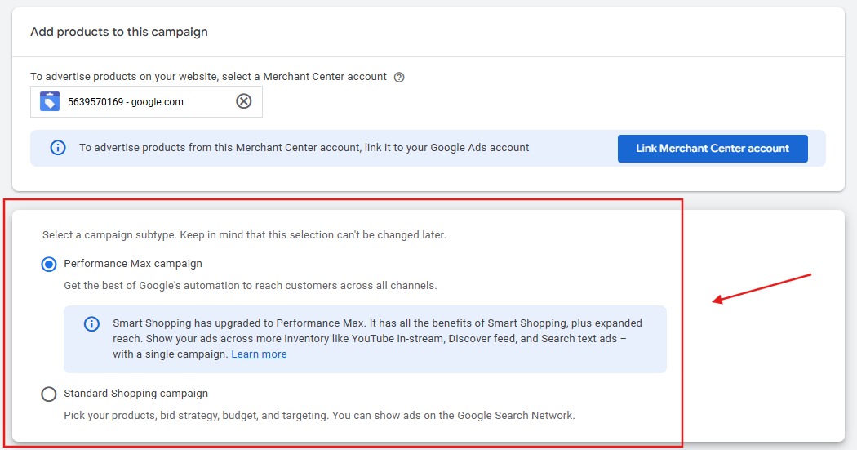Click the help icon beside Merchant Center account

pyautogui.click(x=399, y=77)
